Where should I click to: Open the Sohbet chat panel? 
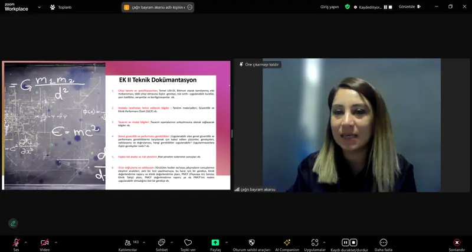pyautogui.click(x=162, y=243)
